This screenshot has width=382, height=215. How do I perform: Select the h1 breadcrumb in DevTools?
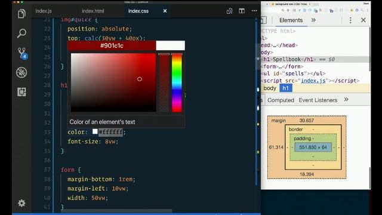(x=285, y=88)
